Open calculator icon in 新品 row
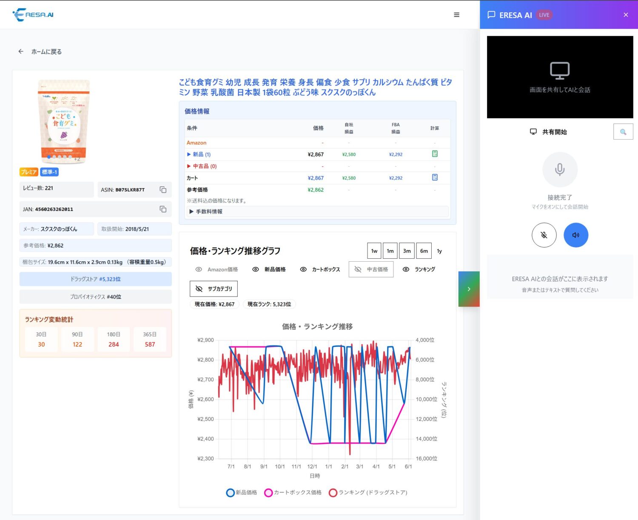 [x=435, y=154]
